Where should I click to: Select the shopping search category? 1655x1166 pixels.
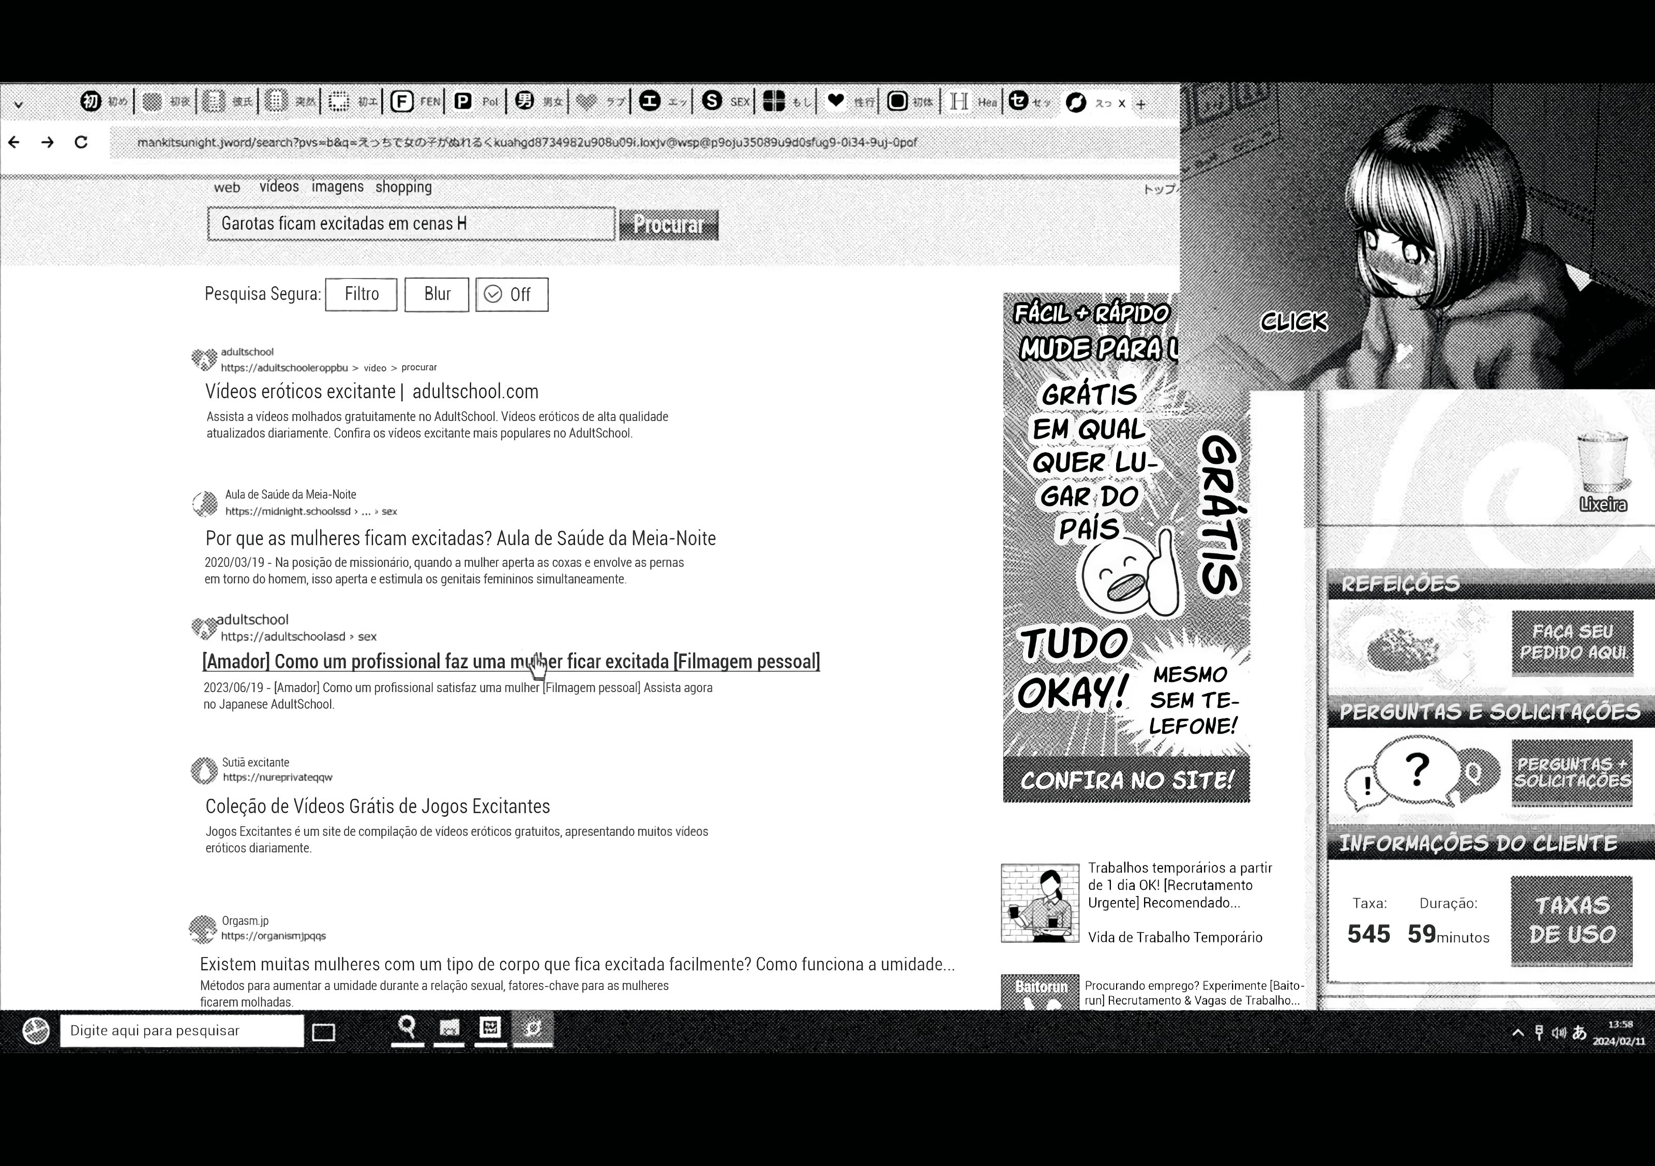(403, 187)
